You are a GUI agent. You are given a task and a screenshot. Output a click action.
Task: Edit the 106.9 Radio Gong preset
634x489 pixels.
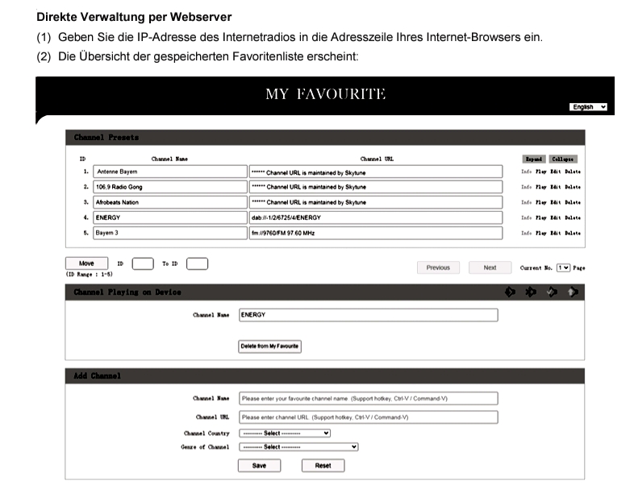pyautogui.click(x=555, y=187)
